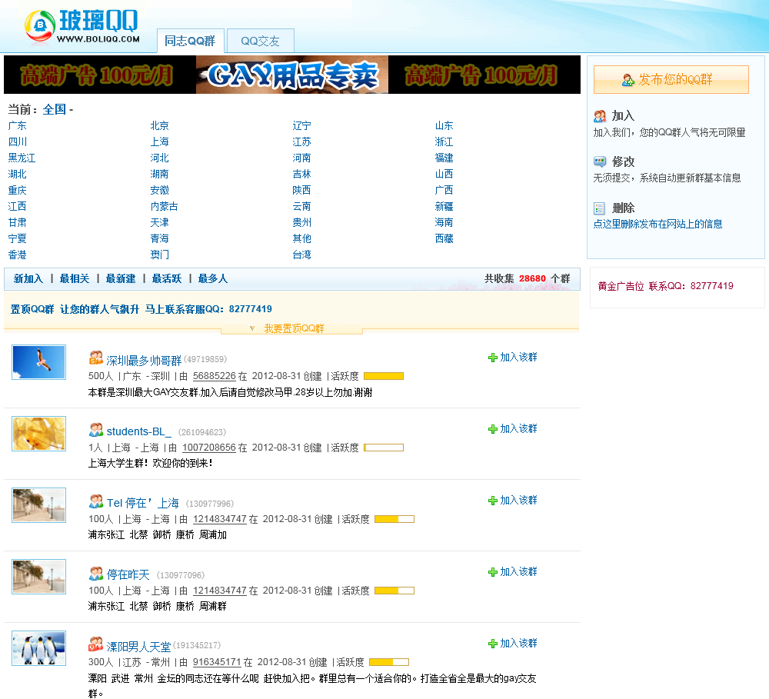Click right 高端广告 100元/月 banner
This screenshot has width=769, height=699.
484,75
